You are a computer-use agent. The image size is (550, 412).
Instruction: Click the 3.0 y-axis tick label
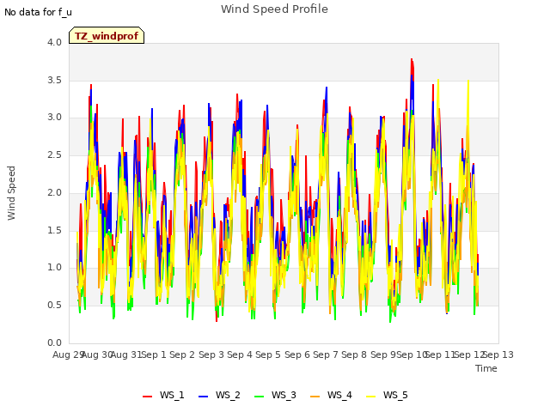[x=54, y=118]
